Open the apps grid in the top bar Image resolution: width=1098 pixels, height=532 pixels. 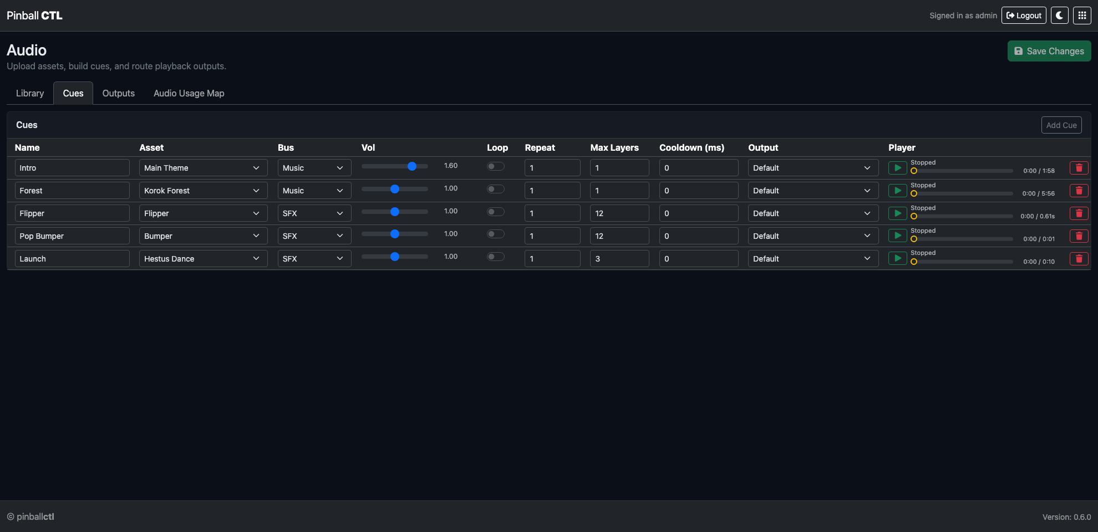click(1081, 15)
